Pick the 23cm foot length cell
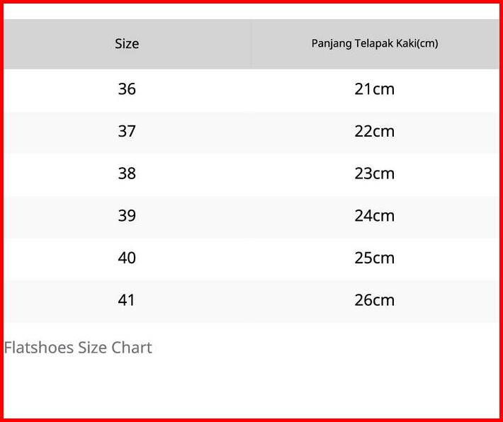The width and height of the screenshot is (503, 422). (374, 173)
